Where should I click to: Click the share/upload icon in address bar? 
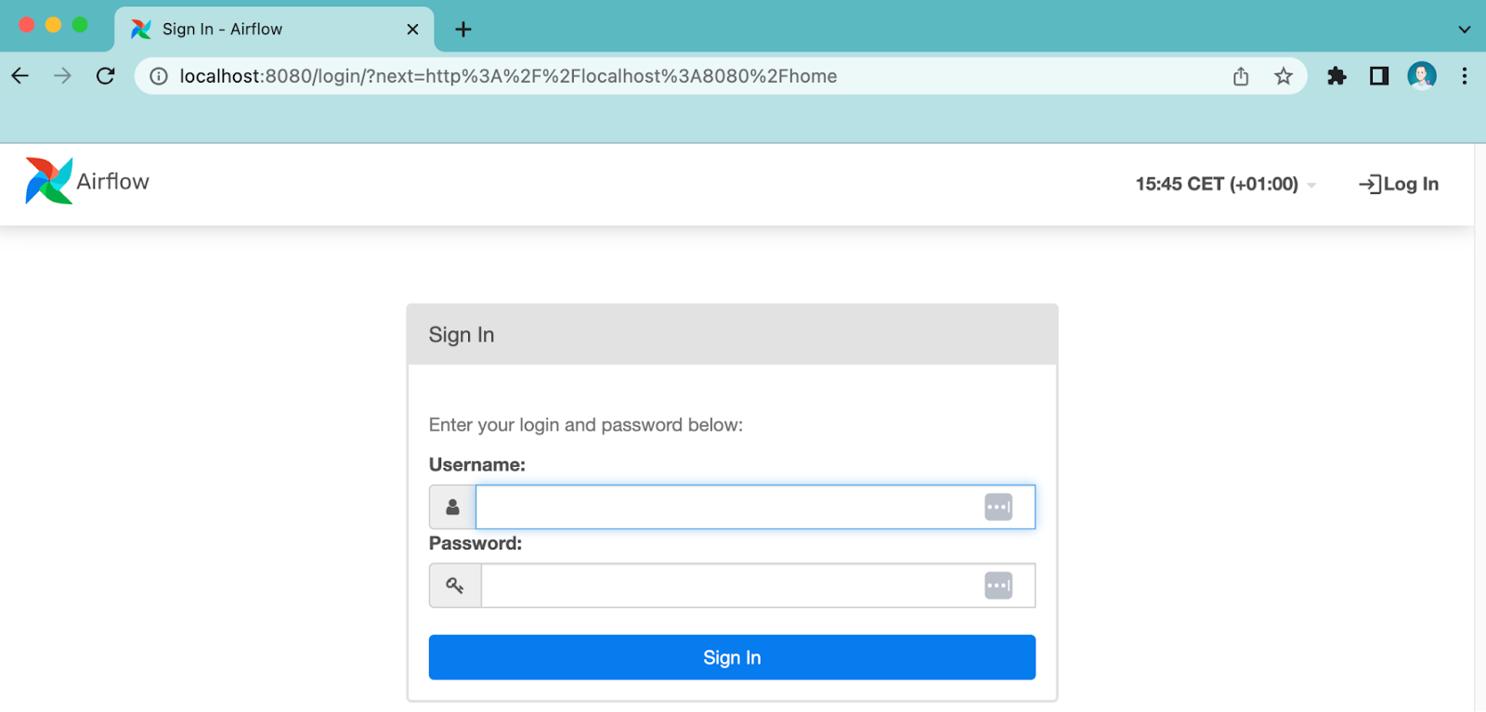[1241, 76]
